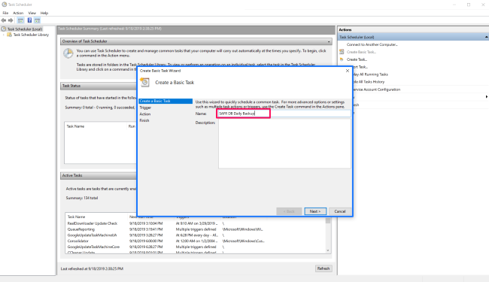The image size is (489, 282).
Task: Click the Task Status section header
Action: (99, 86)
